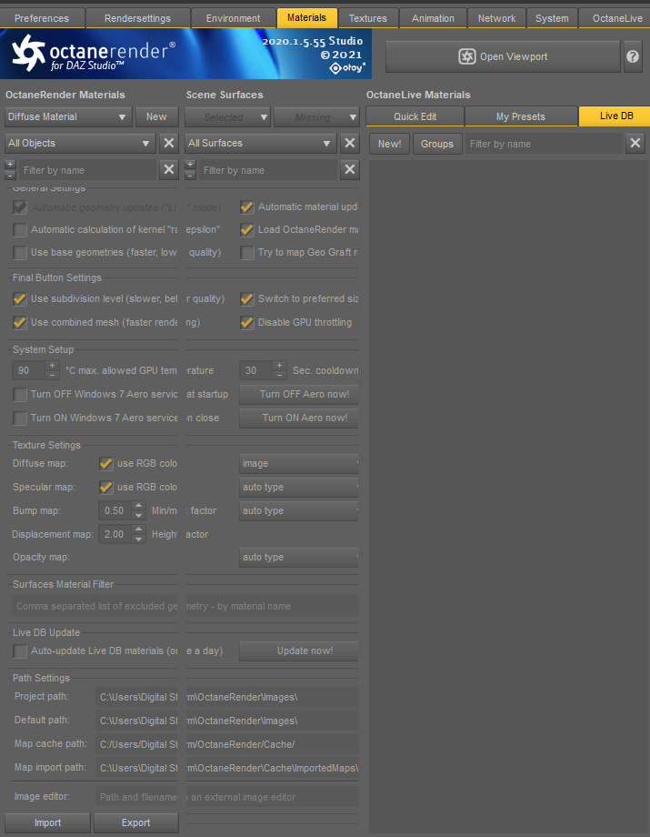Click the Export button
The width and height of the screenshot is (650, 837).
click(x=136, y=823)
